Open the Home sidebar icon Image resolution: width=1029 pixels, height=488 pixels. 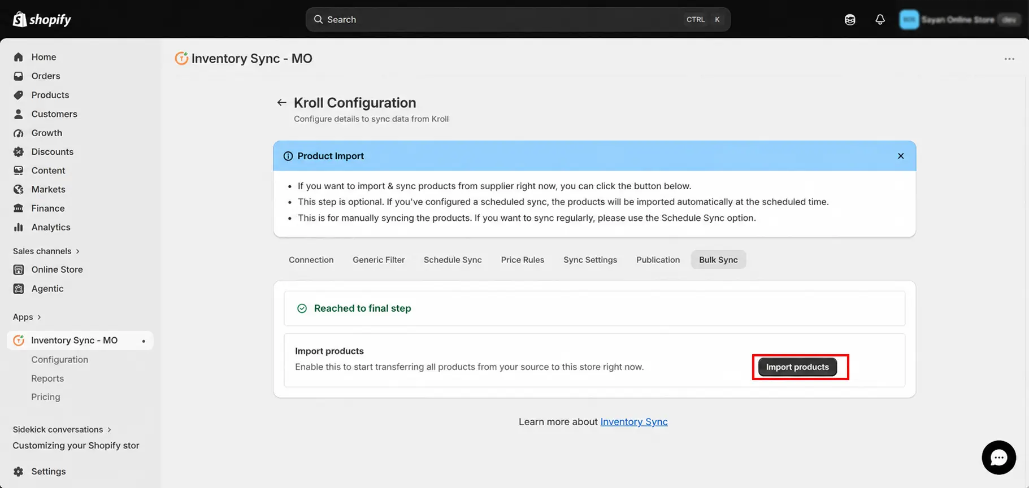[19, 57]
